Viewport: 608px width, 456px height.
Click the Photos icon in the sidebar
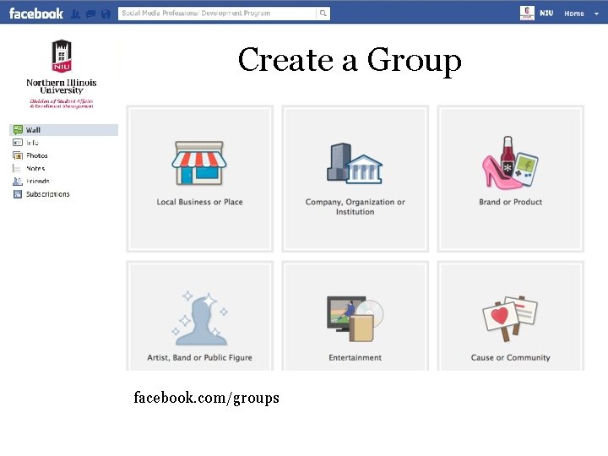18,155
